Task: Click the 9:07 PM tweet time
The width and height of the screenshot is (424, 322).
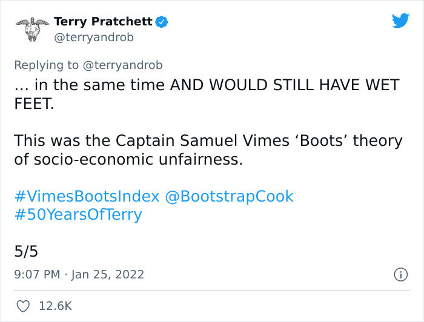Action: (37, 274)
